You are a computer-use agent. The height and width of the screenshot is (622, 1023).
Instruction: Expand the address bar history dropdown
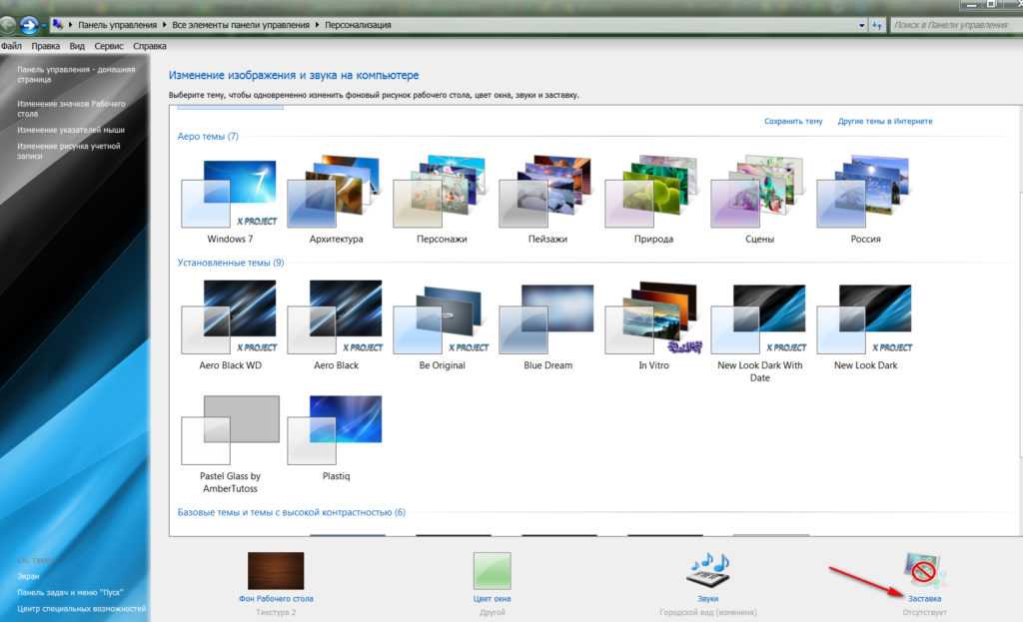tap(862, 25)
